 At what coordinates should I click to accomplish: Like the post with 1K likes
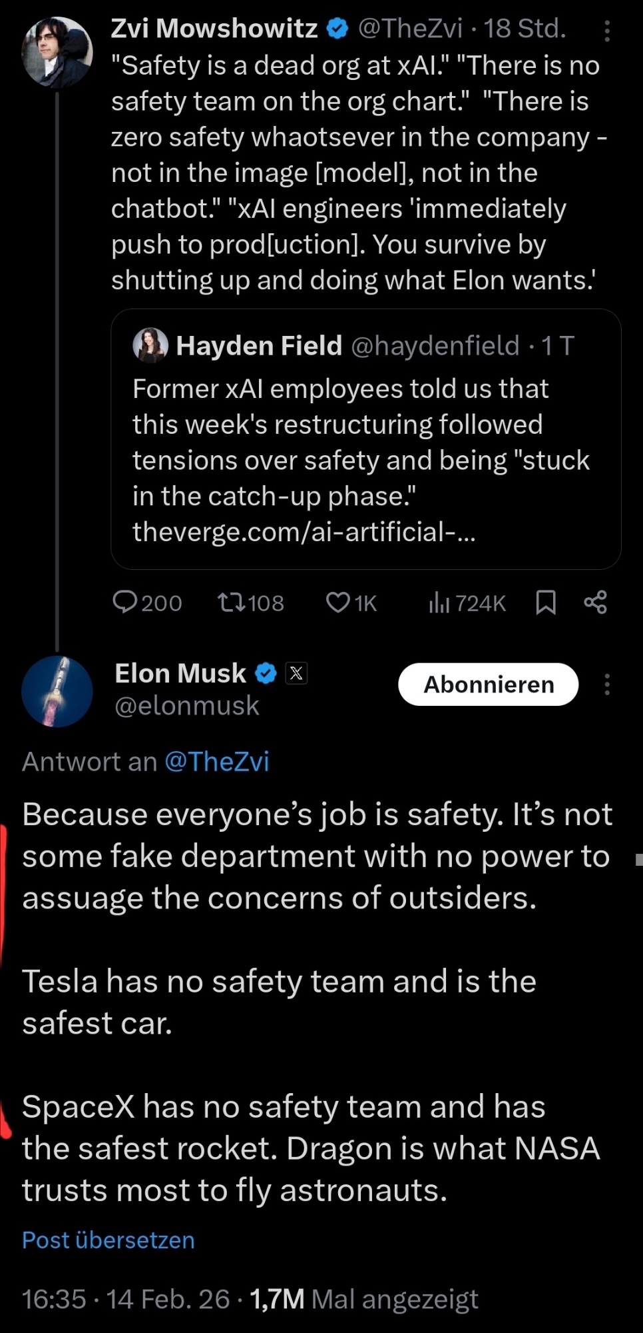click(337, 603)
